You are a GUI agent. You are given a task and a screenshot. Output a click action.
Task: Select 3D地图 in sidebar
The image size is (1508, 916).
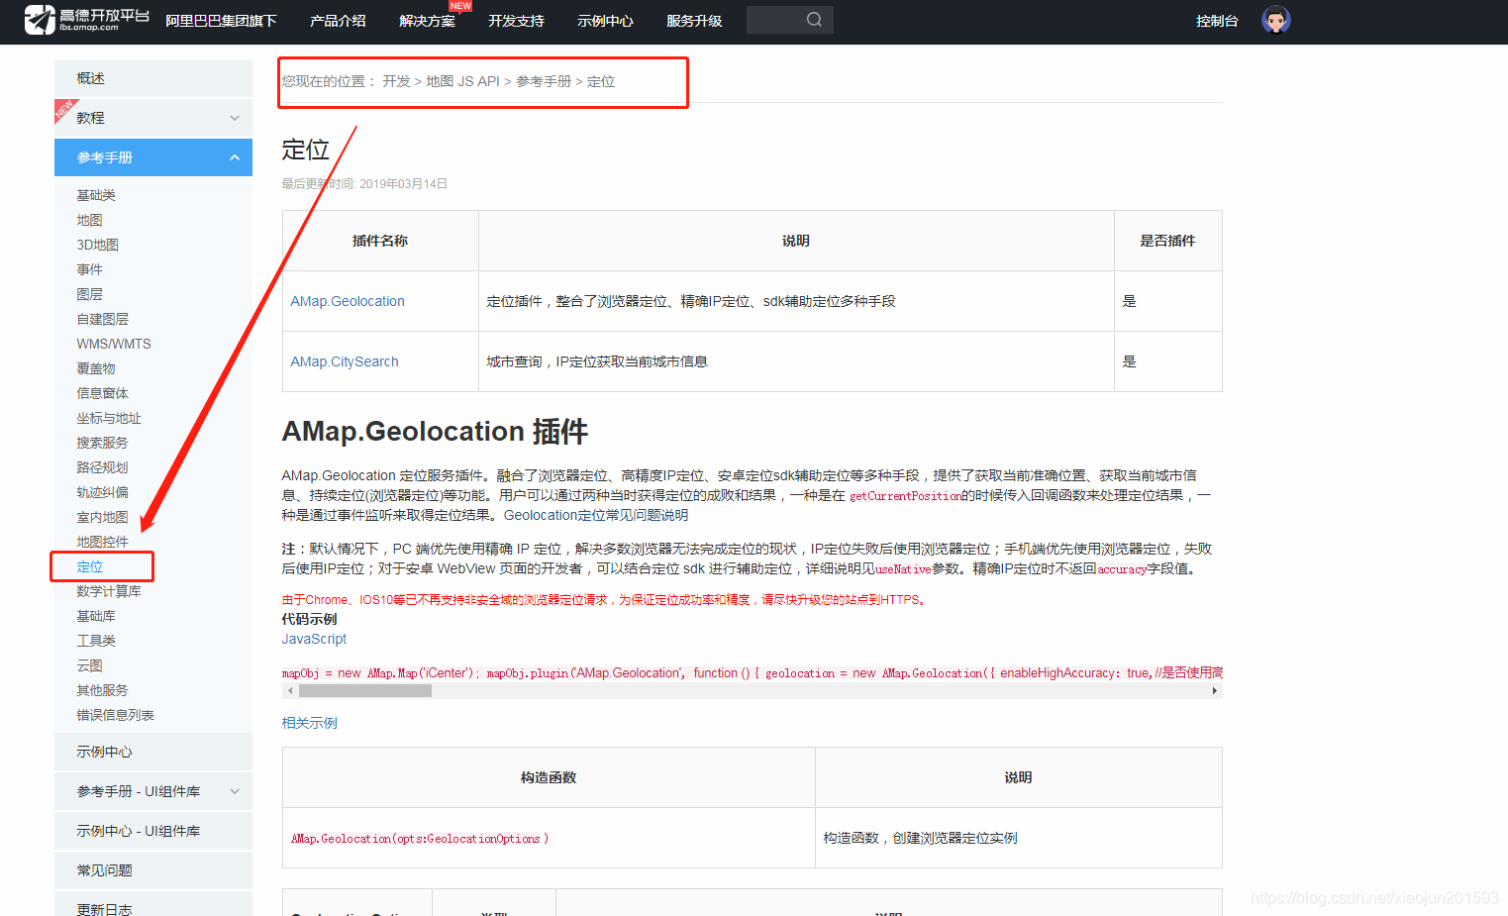click(97, 245)
